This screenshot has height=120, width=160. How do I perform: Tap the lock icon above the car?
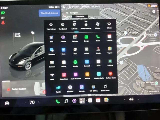(33, 33)
